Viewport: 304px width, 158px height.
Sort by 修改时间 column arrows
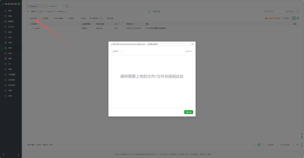134,24
